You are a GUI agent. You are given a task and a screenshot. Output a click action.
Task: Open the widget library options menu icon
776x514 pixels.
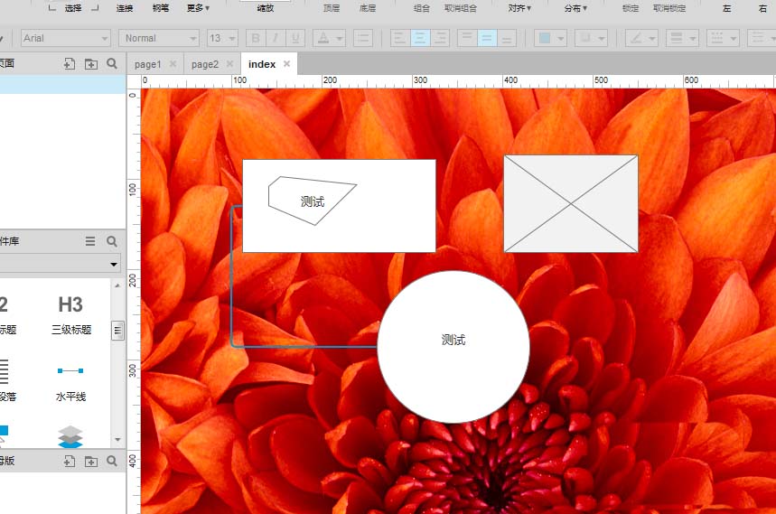(90, 241)
